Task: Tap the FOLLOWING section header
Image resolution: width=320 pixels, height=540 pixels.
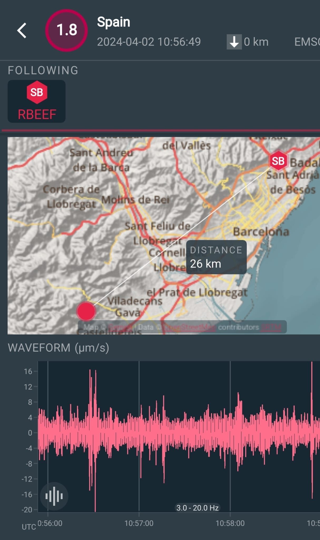Action: pyautogui.click(x=43, y=70)
